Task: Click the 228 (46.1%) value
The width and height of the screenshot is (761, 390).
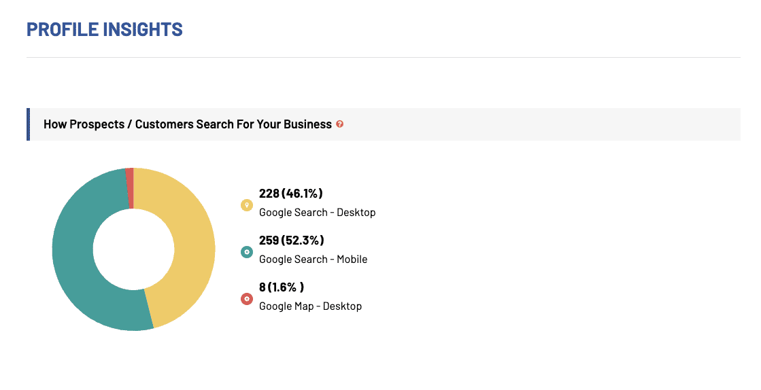Action: point(291,194)
